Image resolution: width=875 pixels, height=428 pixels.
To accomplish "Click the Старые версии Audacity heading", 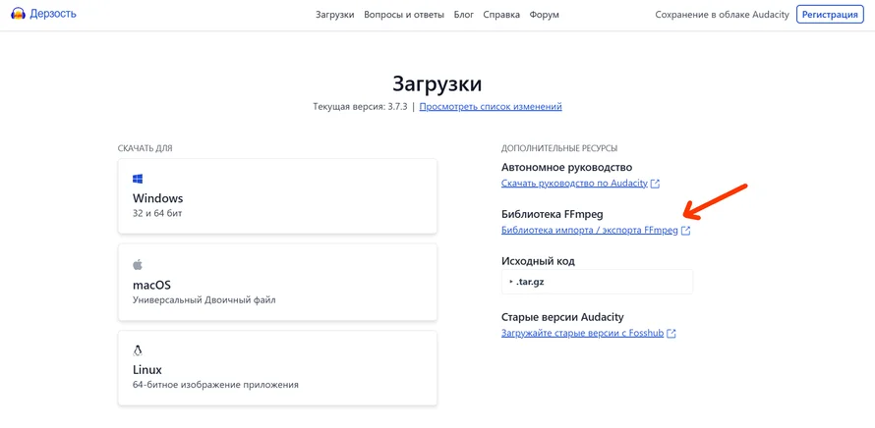I will coord(562,317).
